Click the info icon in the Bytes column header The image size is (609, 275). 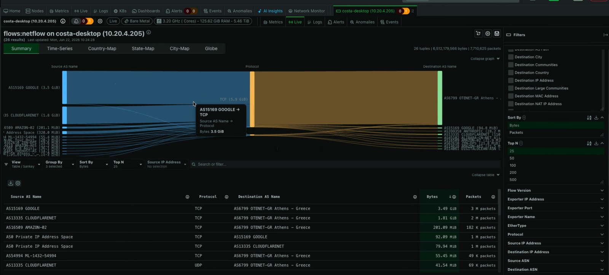tap(454, 197)
